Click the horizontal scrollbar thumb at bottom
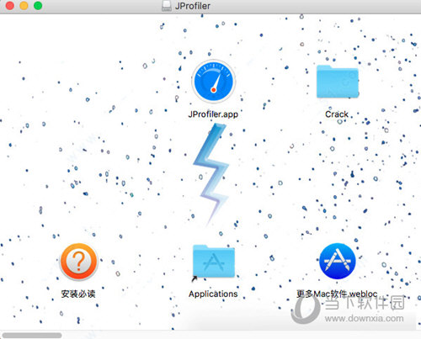Screen dimensions: 421x339 [32, 336]
